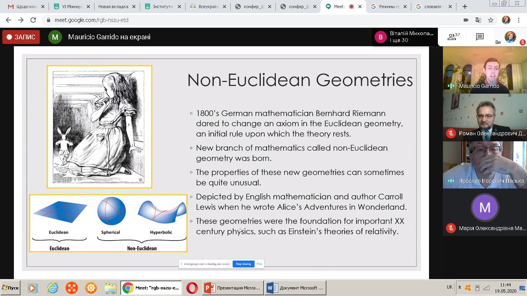Open Opera browser from the taskbar
Image resolution: width=527 pixels, height=296 pixels.
click(192, 288)
